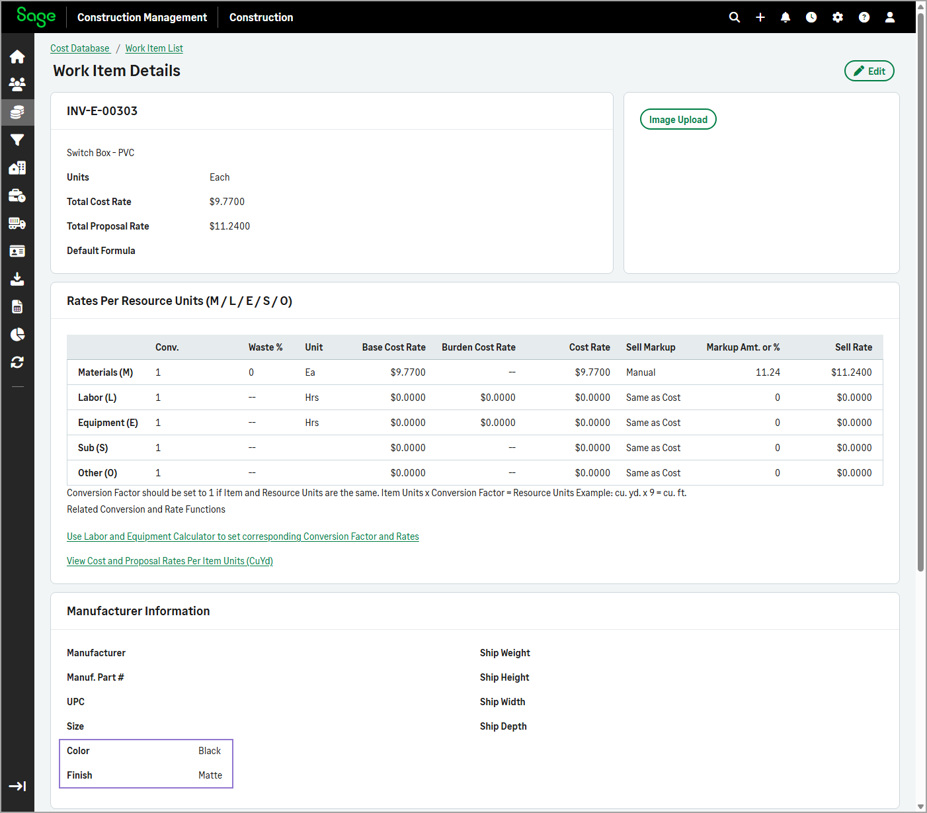The image size is (927, 813).
Task: Open settings via the gear icon
Action: [838, 17]
